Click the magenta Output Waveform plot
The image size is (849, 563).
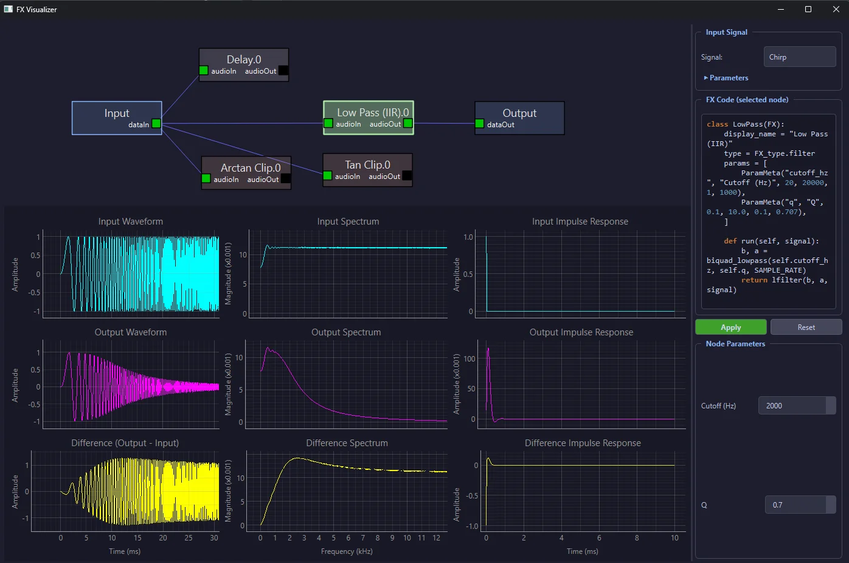click(131, 385)
